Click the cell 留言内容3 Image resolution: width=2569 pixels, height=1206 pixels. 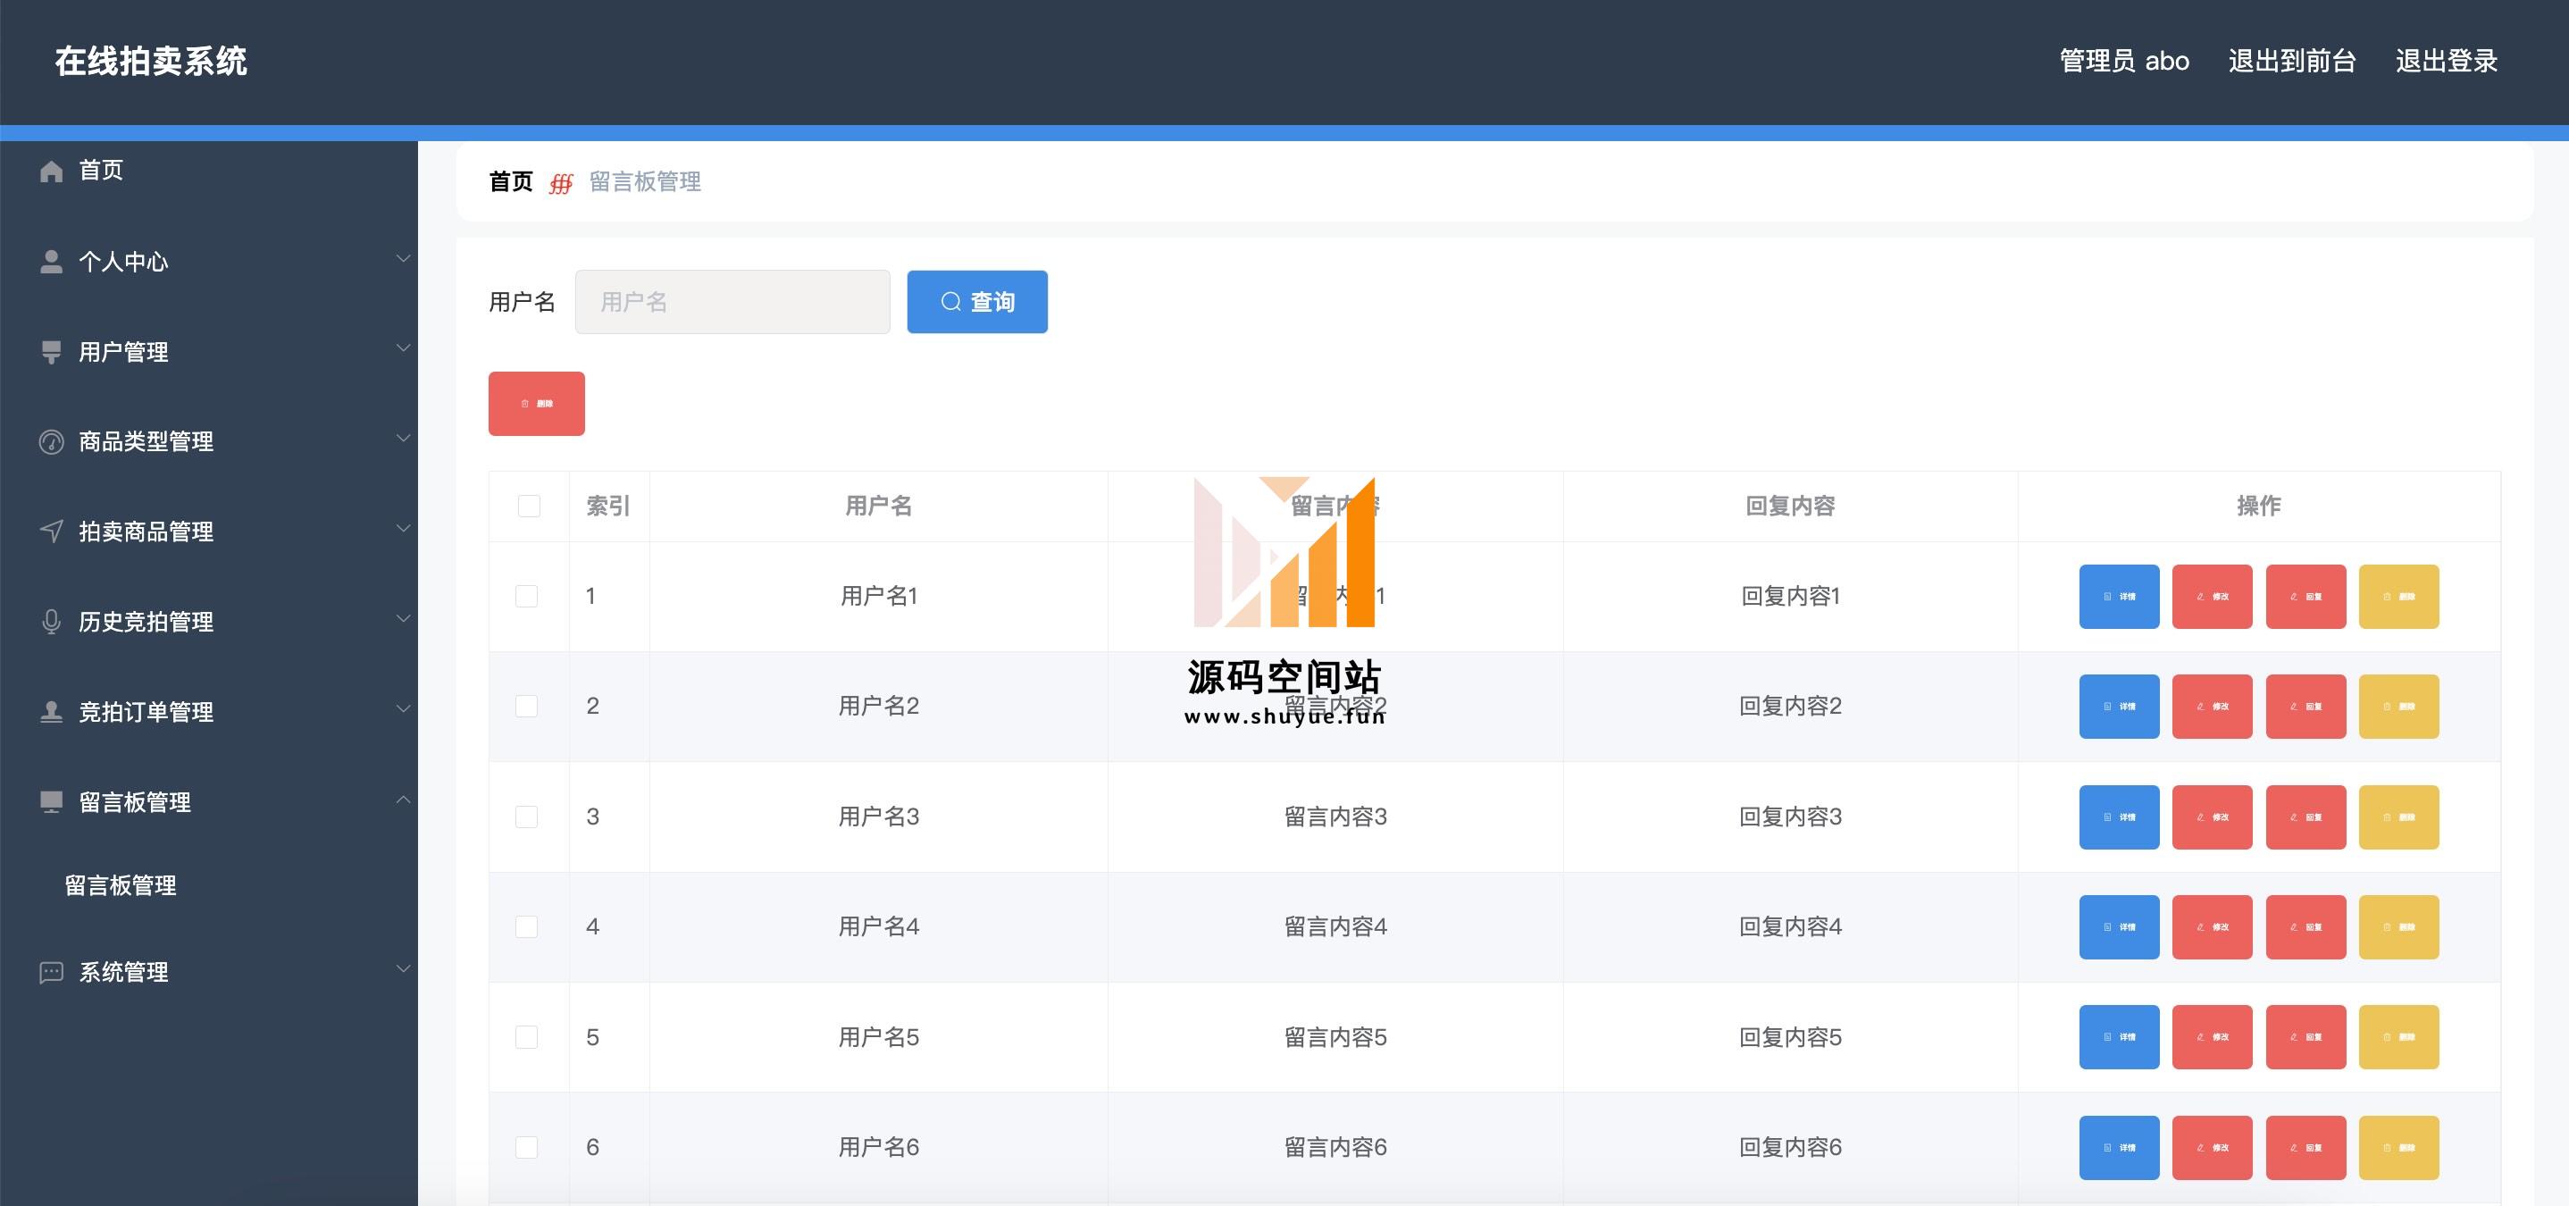pos(1335,817)
